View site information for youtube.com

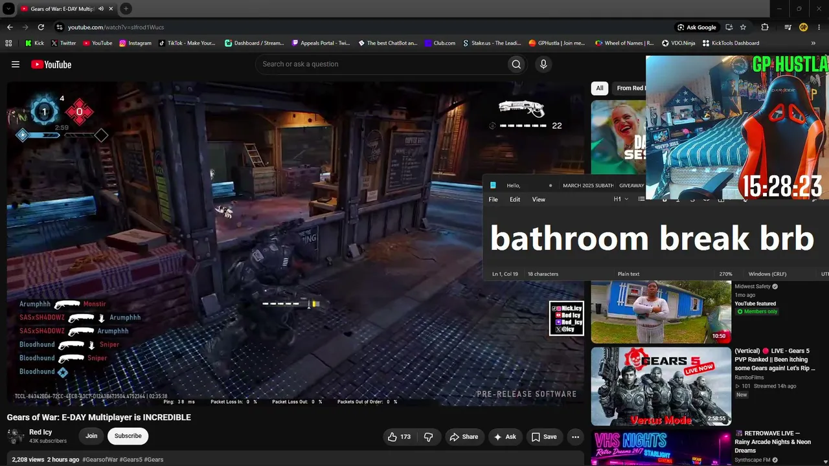pos(59,27)
